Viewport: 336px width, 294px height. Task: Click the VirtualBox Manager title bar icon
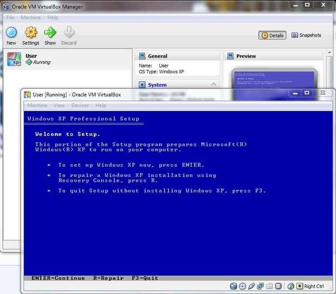pos(6,6)
